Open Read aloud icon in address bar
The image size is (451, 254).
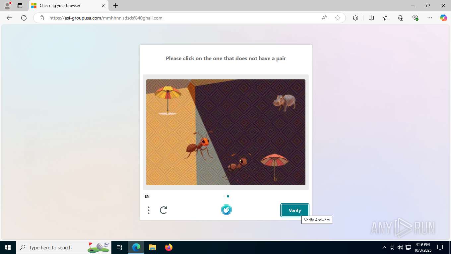pyautogui.click(x=324, y=18)
